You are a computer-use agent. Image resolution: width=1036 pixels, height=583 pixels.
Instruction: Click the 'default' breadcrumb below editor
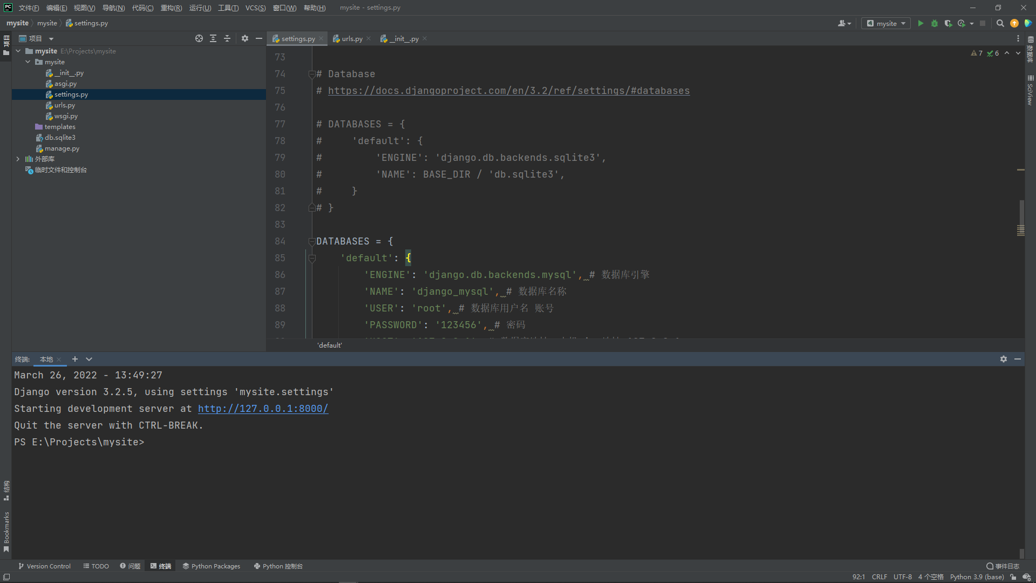[329, 345]
